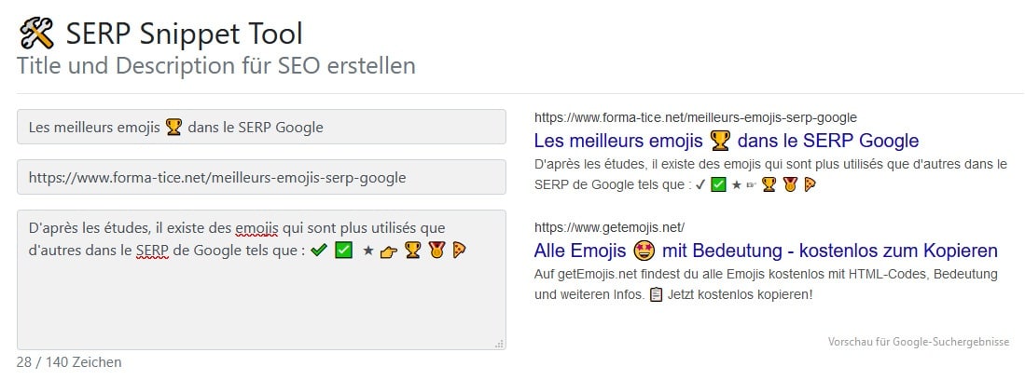Click the 'SERP Snippet Tool' heading
The height and width of the screenshot is (380, 1025).
click(x=185, y=34)
